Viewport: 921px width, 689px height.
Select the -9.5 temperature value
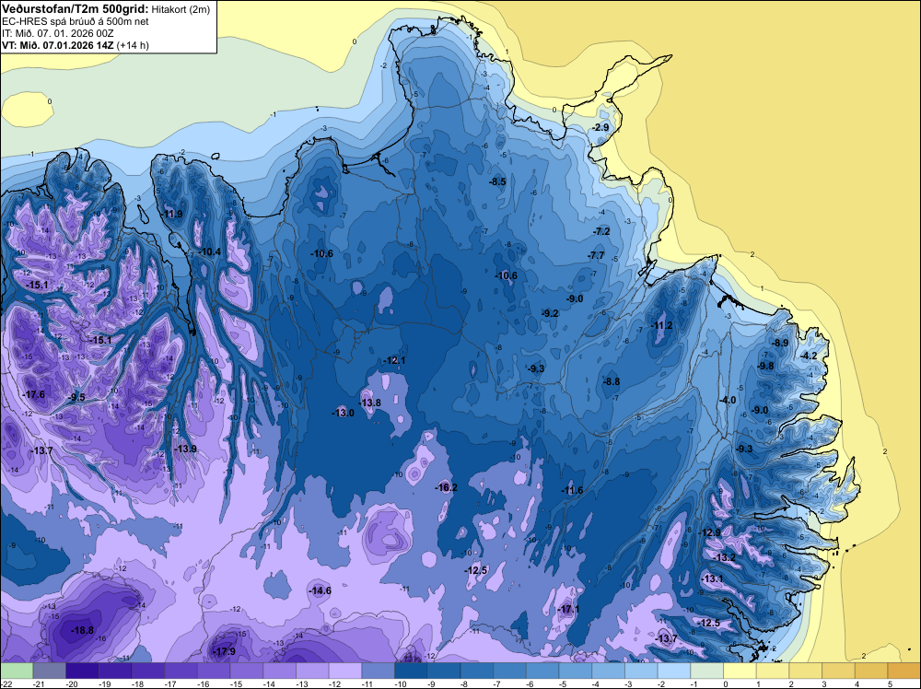pyautogui.click(x=76, y=397)
